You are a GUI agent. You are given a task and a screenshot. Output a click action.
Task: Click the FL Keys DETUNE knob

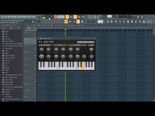pos(91,56)
